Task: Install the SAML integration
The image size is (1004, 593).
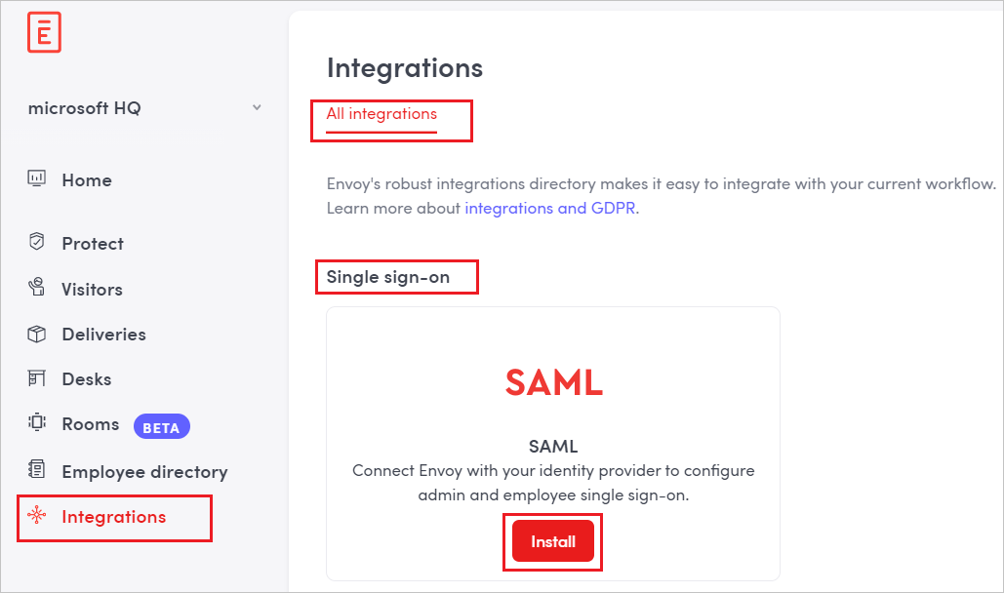Action: pos(552,540)
